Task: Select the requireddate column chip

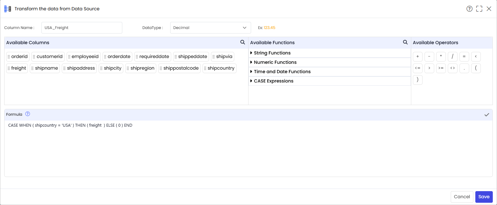Action: point(153,57)
